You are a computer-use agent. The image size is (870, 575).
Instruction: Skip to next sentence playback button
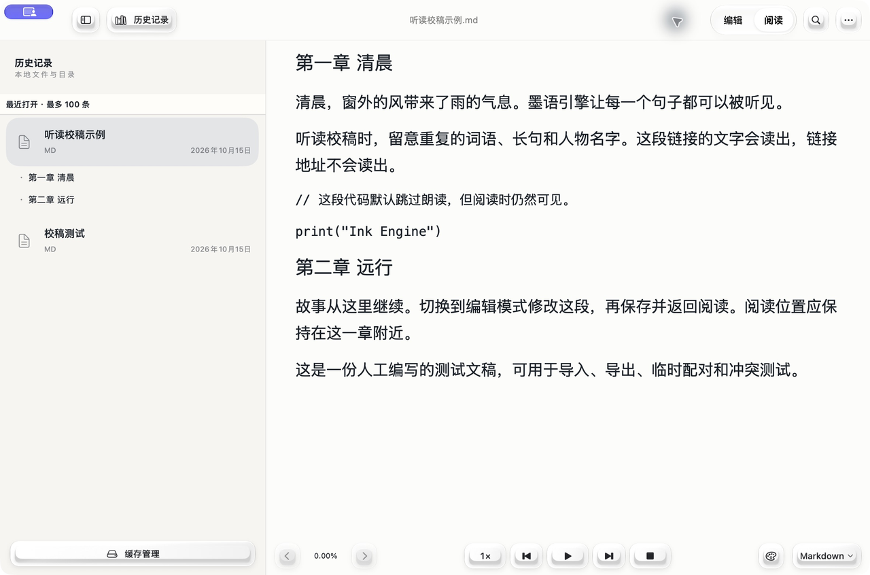tap(609, 556)
